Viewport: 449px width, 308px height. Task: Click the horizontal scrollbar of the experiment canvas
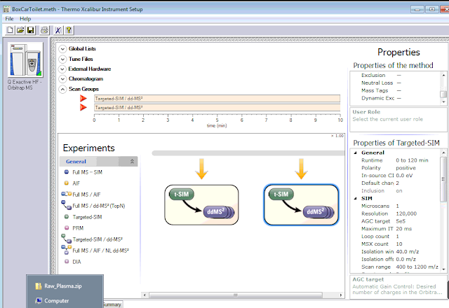236,295
